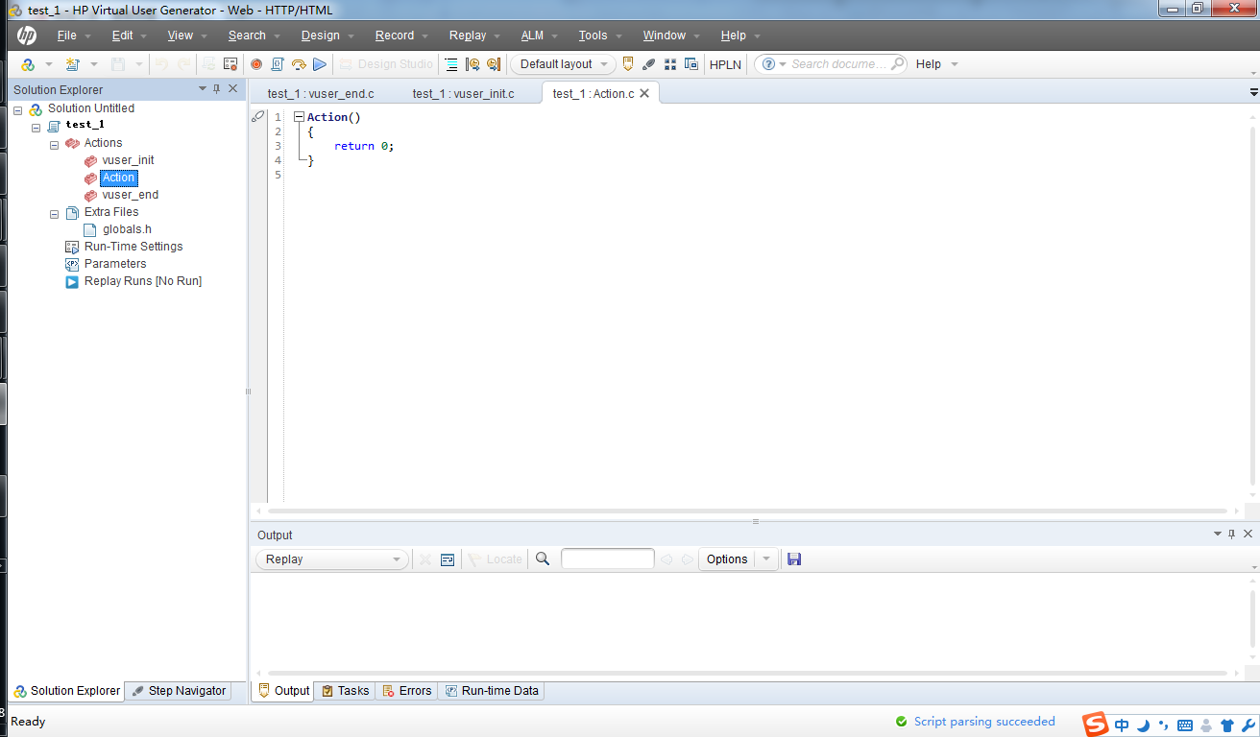Screen dimensions: 1260x737
Task: Open the Design menu
Action: coord(320,36)
